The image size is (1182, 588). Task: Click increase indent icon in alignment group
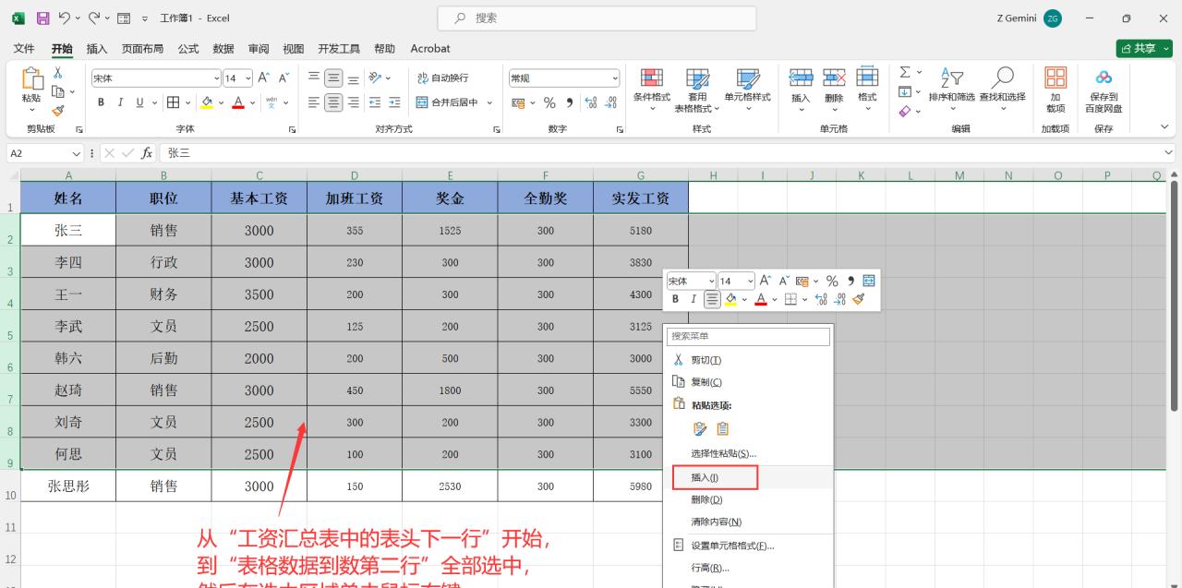click(395, 102)
